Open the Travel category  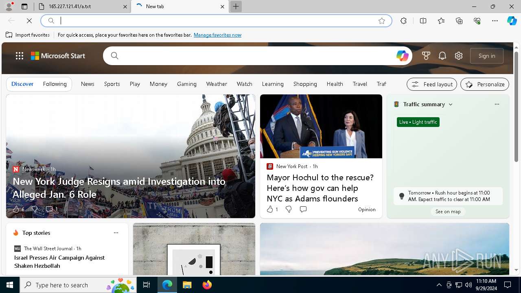click(x=360, y=84)
